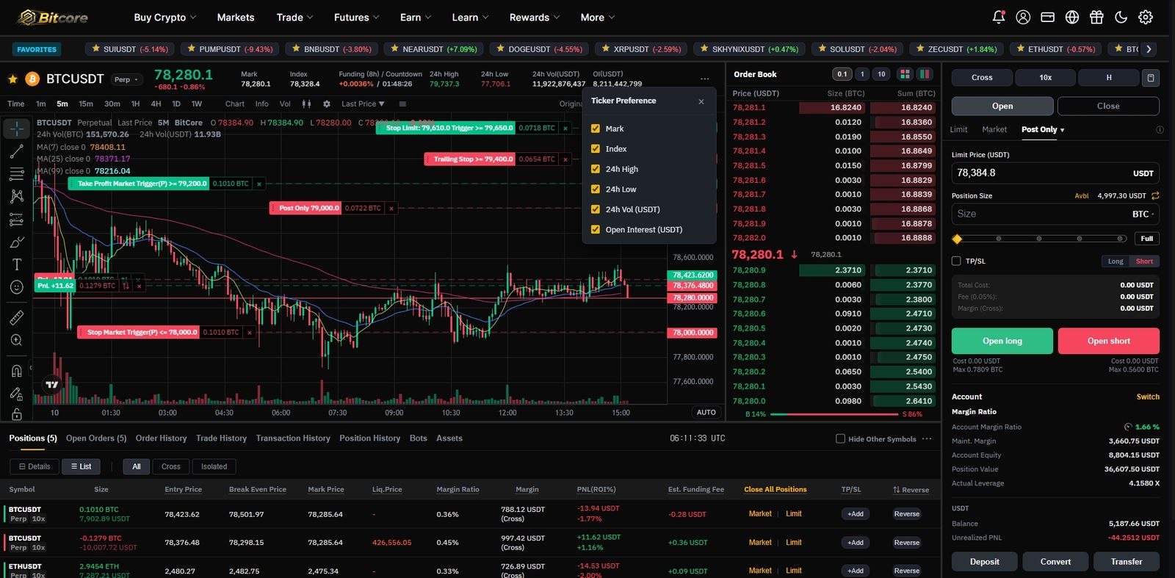
Task: Check Hide Other Symbols option
Action: (840, 438)
